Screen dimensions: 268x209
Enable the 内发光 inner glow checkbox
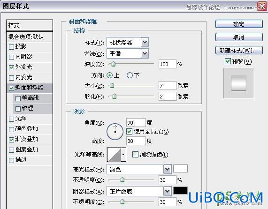pos(11,78)
